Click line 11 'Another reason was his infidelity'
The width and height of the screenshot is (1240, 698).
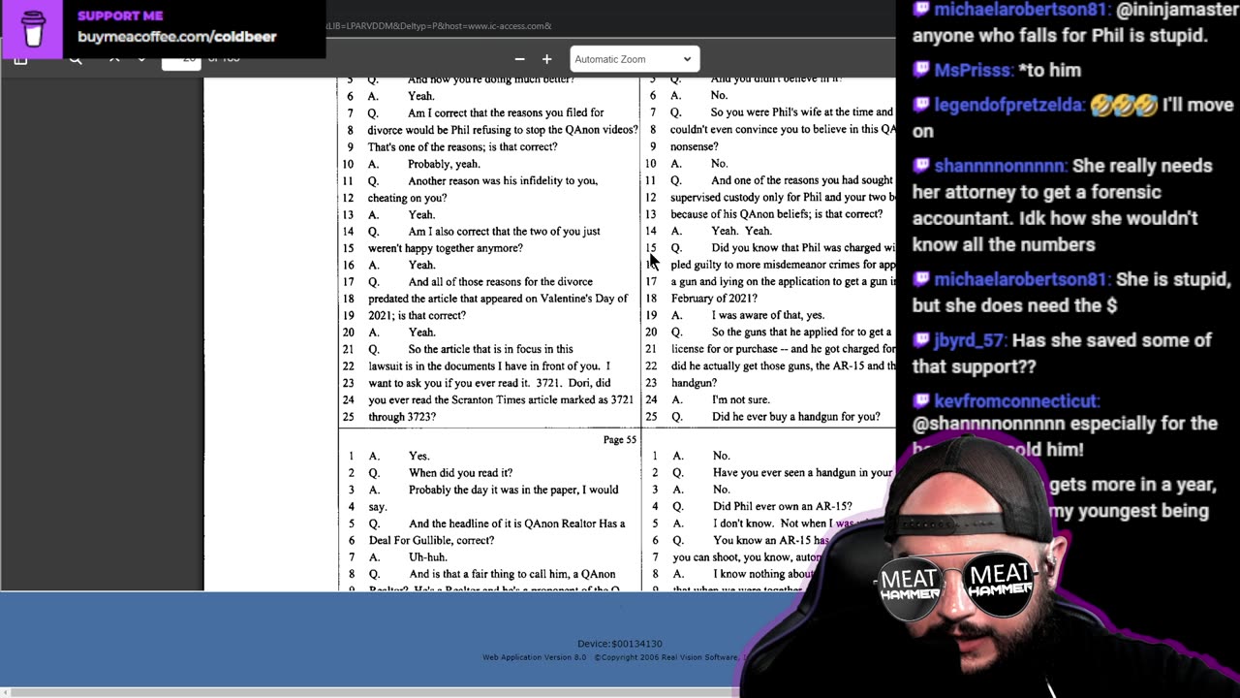point(503,180)
